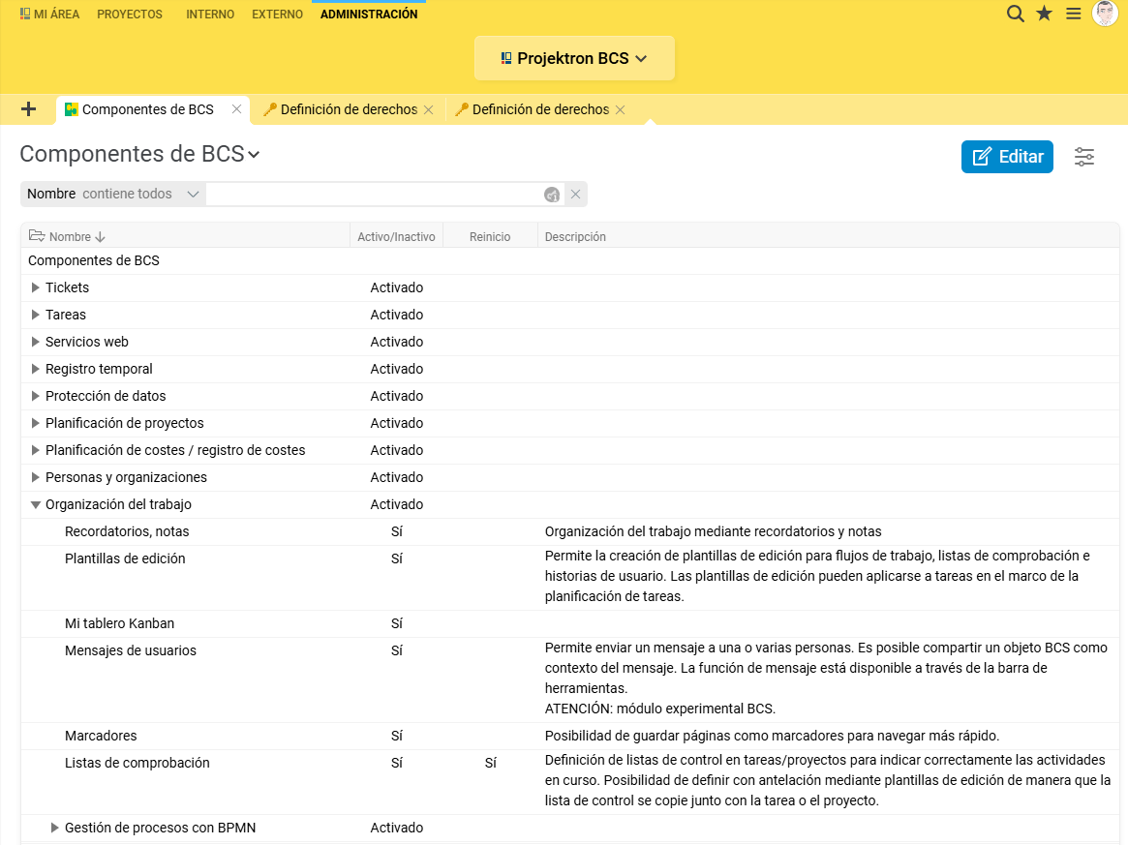
Task: Click Activado status for Gestión de procesos con BPMN
Action: (396, 828)
